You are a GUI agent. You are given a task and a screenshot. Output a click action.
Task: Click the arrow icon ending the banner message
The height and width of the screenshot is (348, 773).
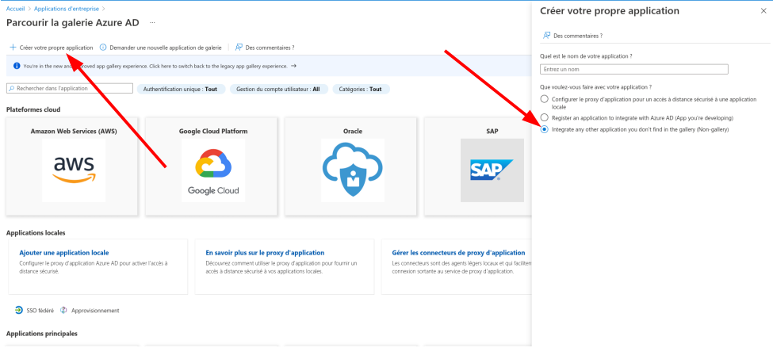click(294, 66)
